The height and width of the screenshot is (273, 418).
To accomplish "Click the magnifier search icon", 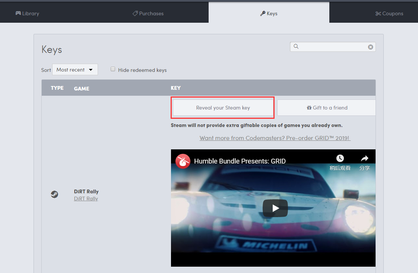I will click(296, 47).
